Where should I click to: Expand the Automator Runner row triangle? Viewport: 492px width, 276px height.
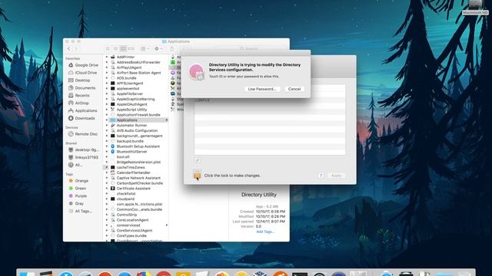pyautogui.click(x=106, y=125)
